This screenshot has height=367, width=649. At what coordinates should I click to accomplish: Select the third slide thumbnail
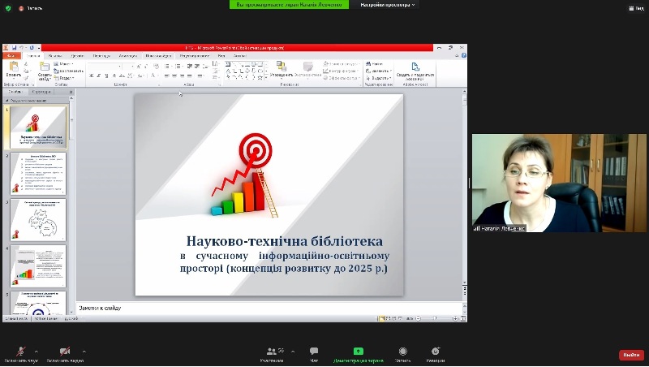click(x=38, y=219)
